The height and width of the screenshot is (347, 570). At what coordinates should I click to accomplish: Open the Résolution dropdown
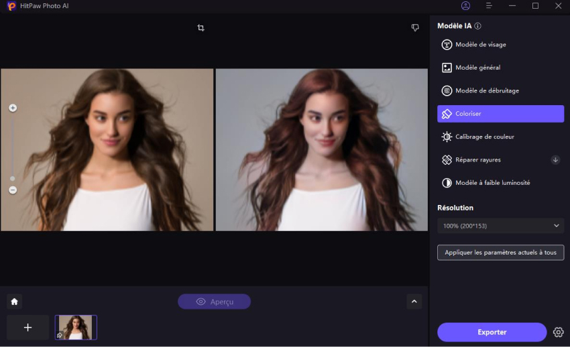(x=500, y=226)
